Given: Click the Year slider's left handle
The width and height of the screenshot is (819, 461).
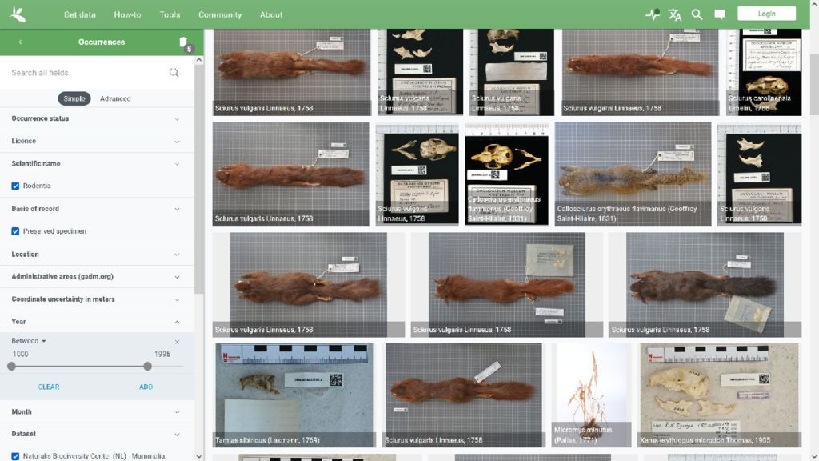Looking at the screenshot, I should coord(11,367).
